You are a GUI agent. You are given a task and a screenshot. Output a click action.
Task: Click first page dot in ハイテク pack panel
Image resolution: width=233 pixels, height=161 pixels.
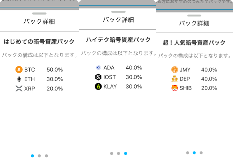point(111,153)
